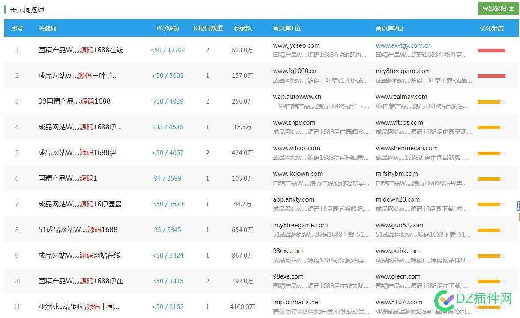Click 收录数 value 18.6万

(243, 127)
